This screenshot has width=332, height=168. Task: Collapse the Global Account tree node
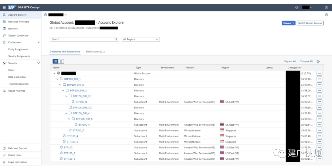[x=54, y=73]
